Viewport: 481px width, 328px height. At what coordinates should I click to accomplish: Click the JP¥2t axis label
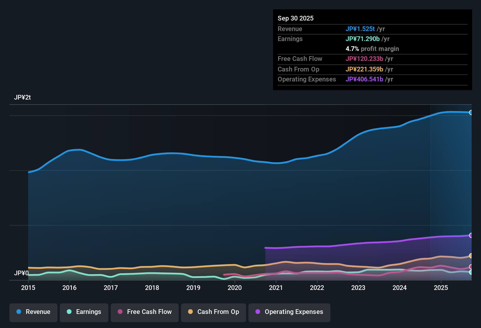click(22, 98)
